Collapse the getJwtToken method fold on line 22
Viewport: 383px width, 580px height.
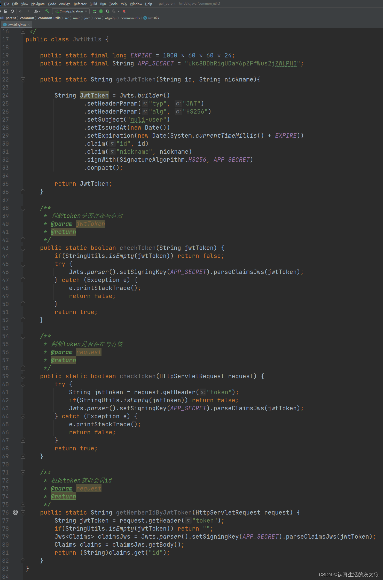pyautogui.click(x=23, y=79)
